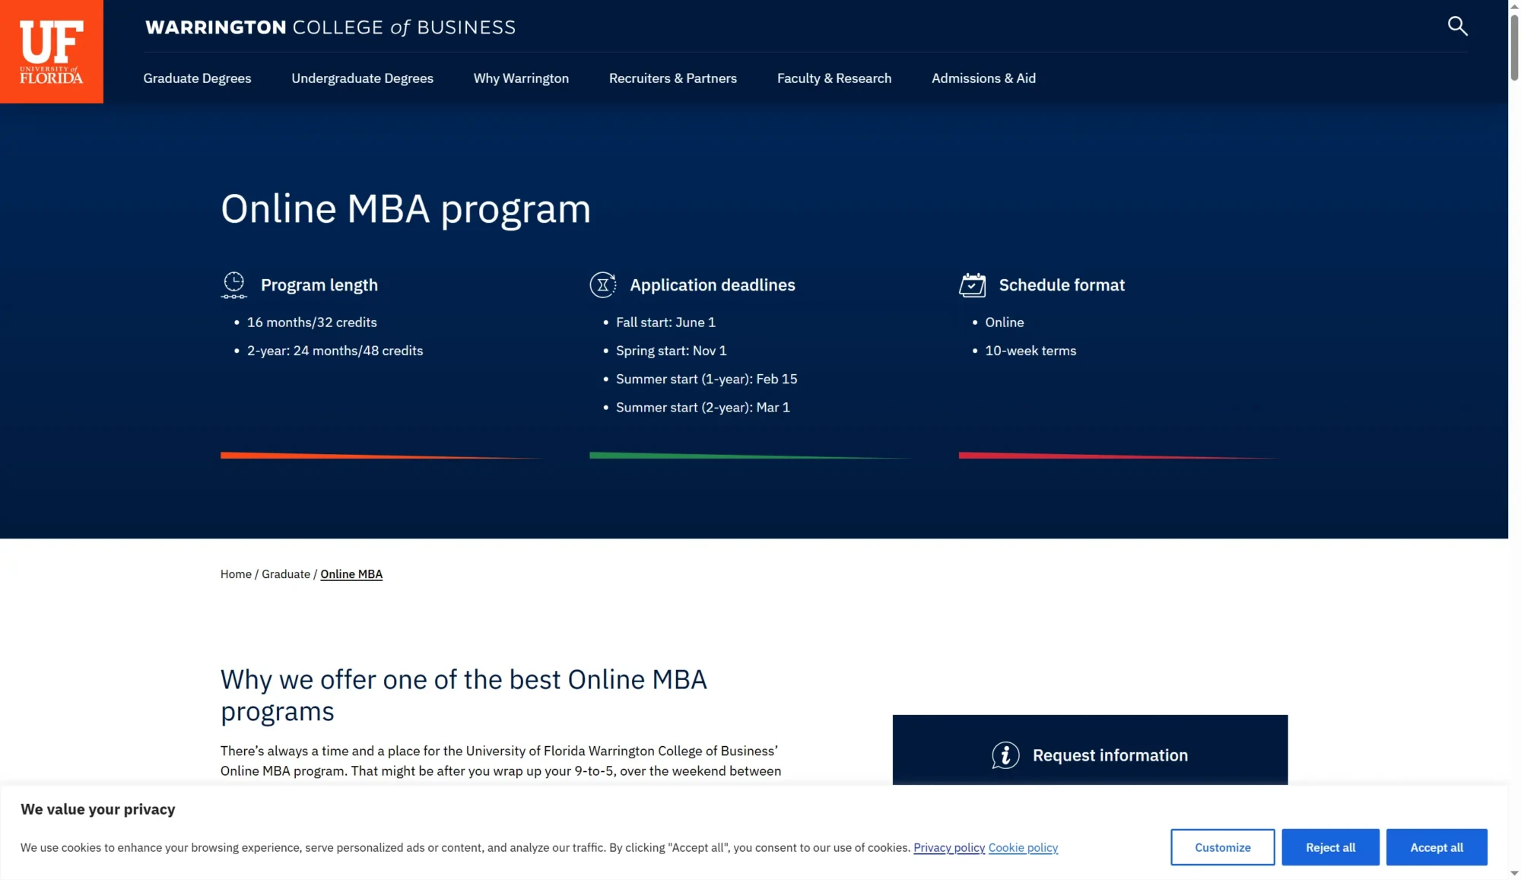Open the Graduate Degrees menu
The height and width of the screenshot is (880, 1521).
pyautogui.click(x=197, y=78)
